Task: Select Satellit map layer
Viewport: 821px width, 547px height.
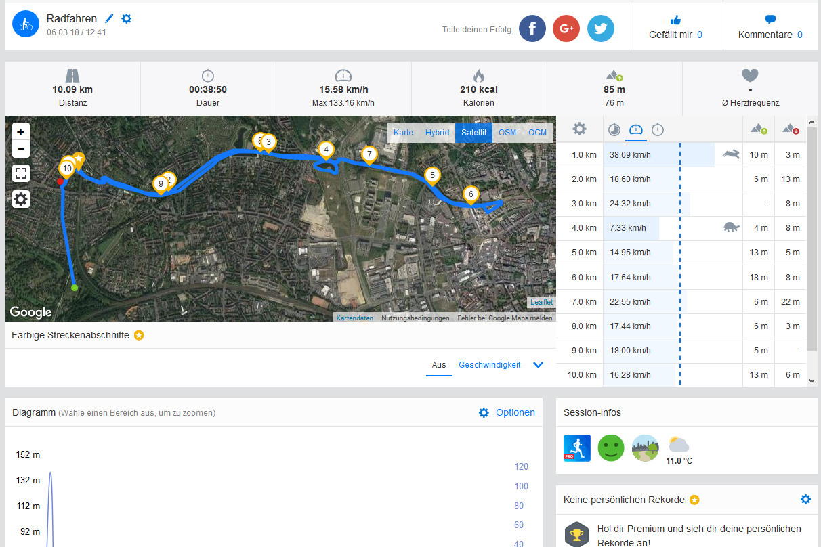Action: (x=474, y=133)
